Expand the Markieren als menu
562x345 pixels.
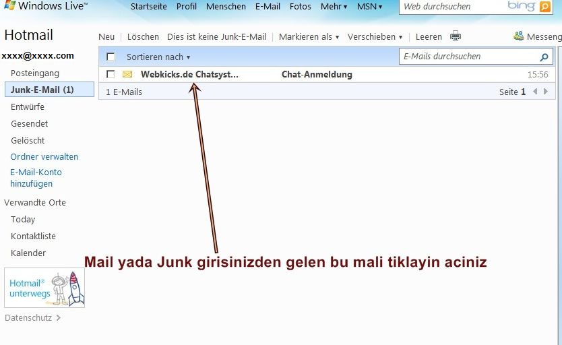[x=309, y=36]
